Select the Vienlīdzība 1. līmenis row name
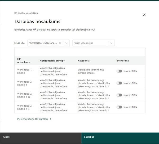Viewport: 159px width, 144px height. (25, 71)
